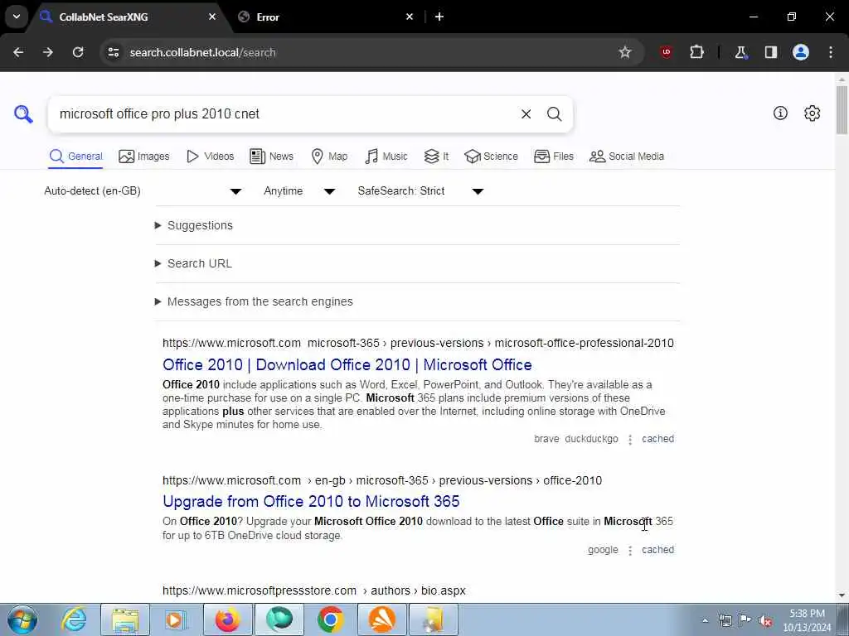
Task: Open the tab search dropdown arrow
Action: (x=17, y=17)
